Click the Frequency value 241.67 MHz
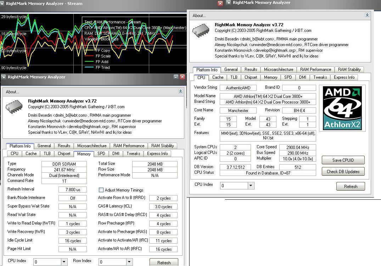 tap(64, 170)
